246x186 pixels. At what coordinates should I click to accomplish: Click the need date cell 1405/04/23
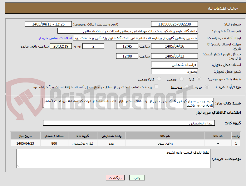click(25, 143)
